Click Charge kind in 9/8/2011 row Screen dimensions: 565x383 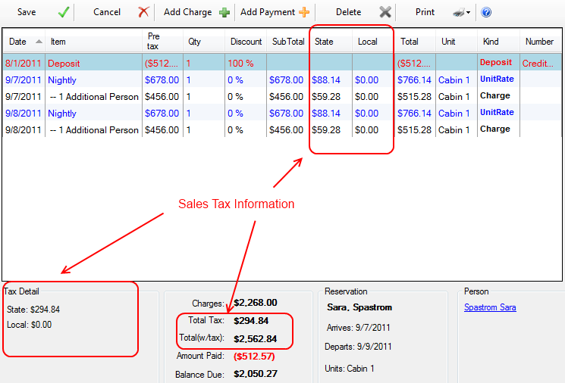pyautogui.click(x=495, y=129)
